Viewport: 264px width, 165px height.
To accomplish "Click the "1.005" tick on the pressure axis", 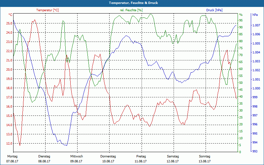I will pos(256,44).
